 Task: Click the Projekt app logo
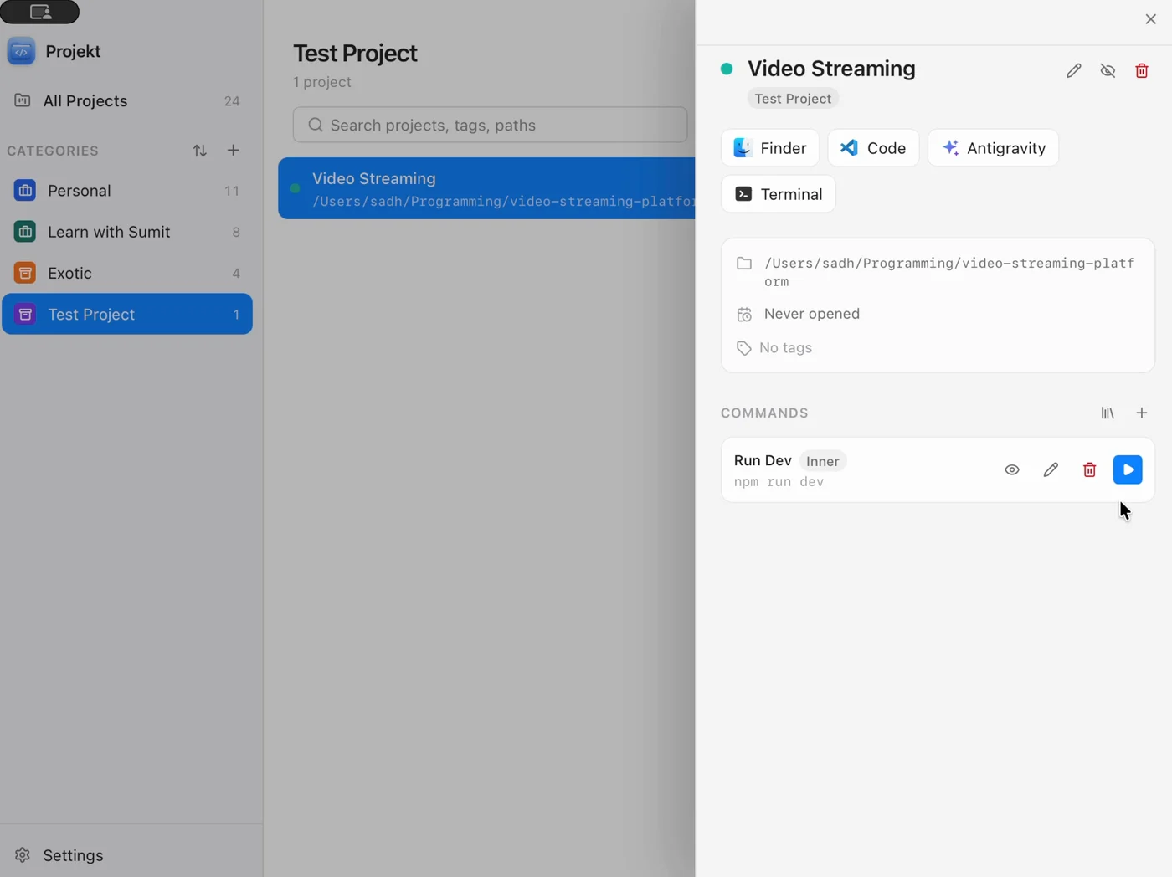[21, 51]
